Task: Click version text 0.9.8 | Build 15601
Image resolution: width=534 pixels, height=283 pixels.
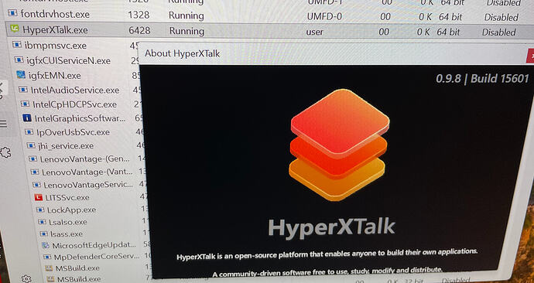Action: (482, 79)
